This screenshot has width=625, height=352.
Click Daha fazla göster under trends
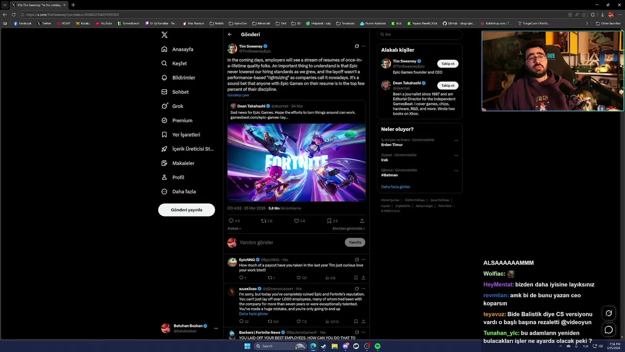pyautogui.click(x=396, y=187)
